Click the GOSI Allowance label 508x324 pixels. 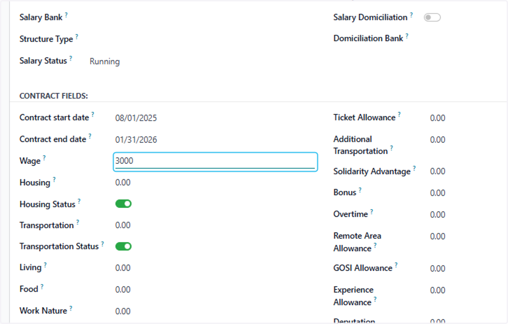pos(363,268)
